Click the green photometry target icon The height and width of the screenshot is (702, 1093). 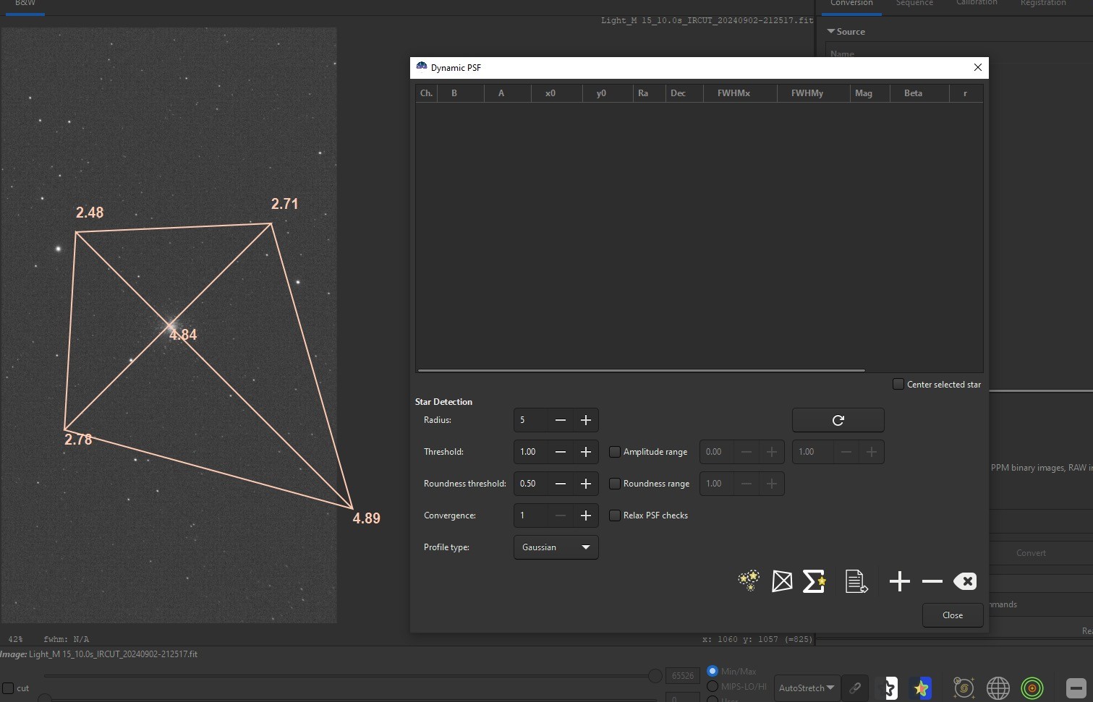click(x=1032, y=688)
